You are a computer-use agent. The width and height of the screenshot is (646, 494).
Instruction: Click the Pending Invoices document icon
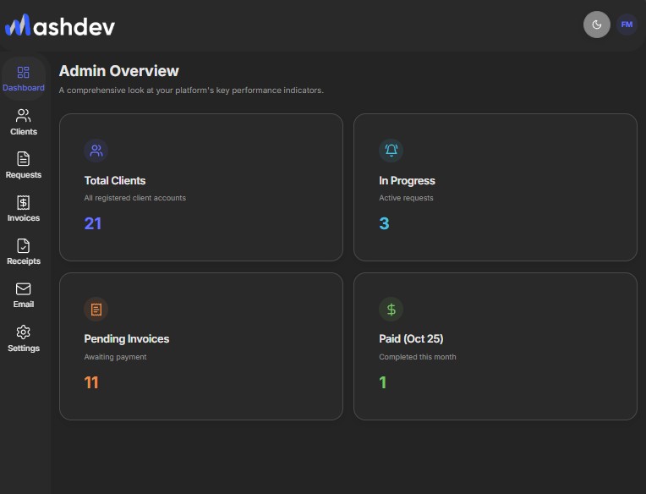click(x=96, y=310)
